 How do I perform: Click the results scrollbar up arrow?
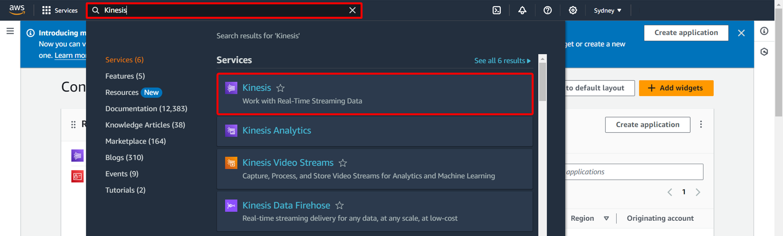[x=542, y=59]
